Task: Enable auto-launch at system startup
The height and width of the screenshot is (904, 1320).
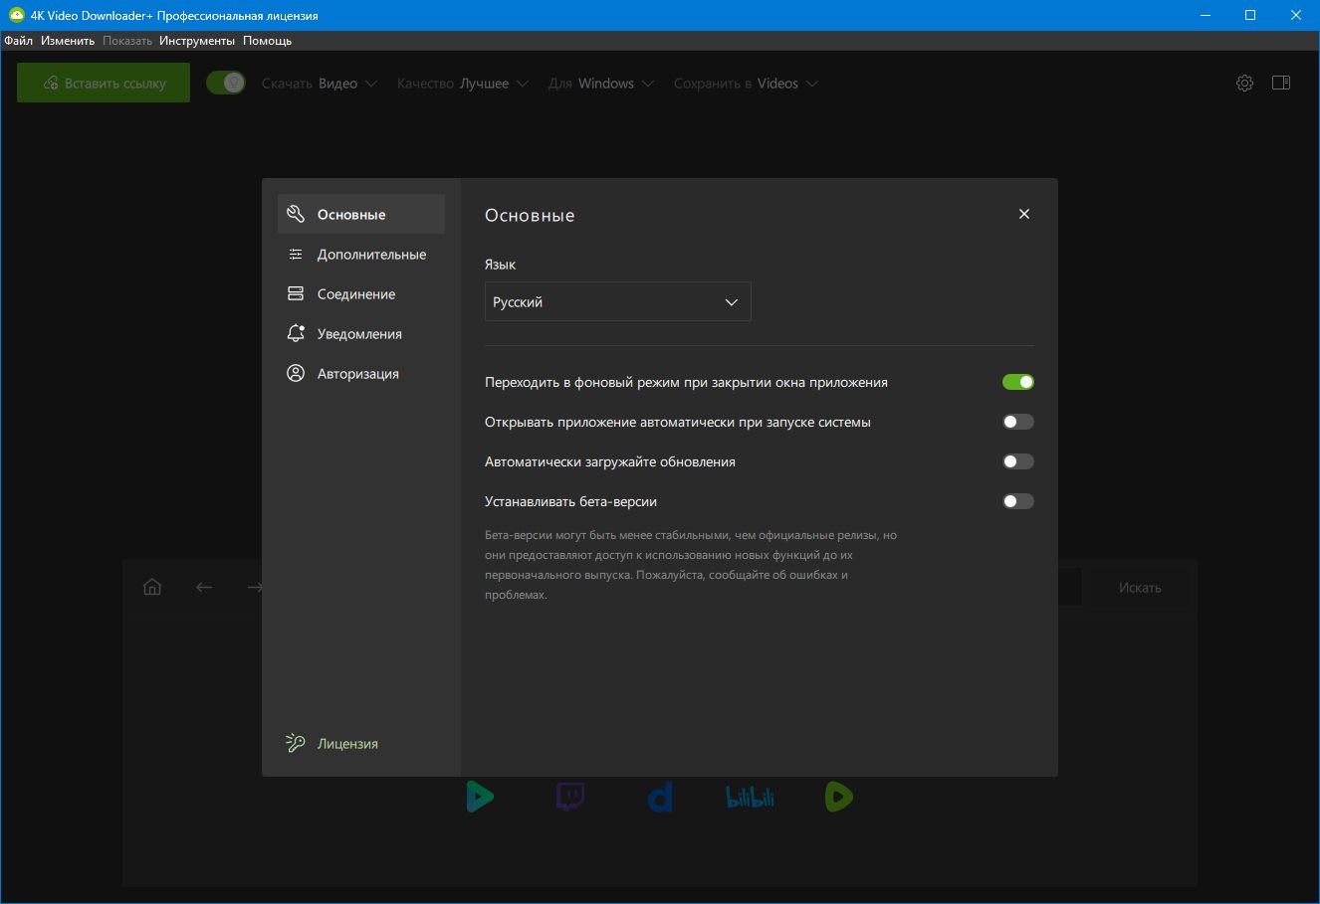Action: click(x=1017, y=422)
